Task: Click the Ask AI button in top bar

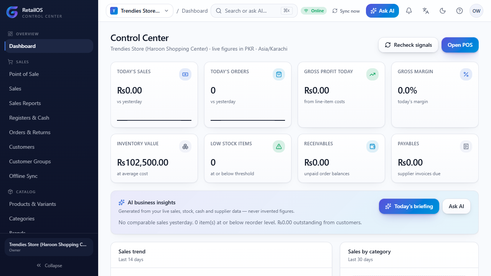Action: point(382,11)
